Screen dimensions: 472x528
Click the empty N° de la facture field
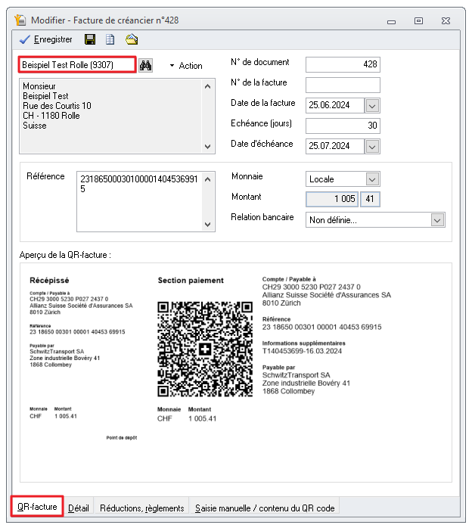click(x=343, y=85)
